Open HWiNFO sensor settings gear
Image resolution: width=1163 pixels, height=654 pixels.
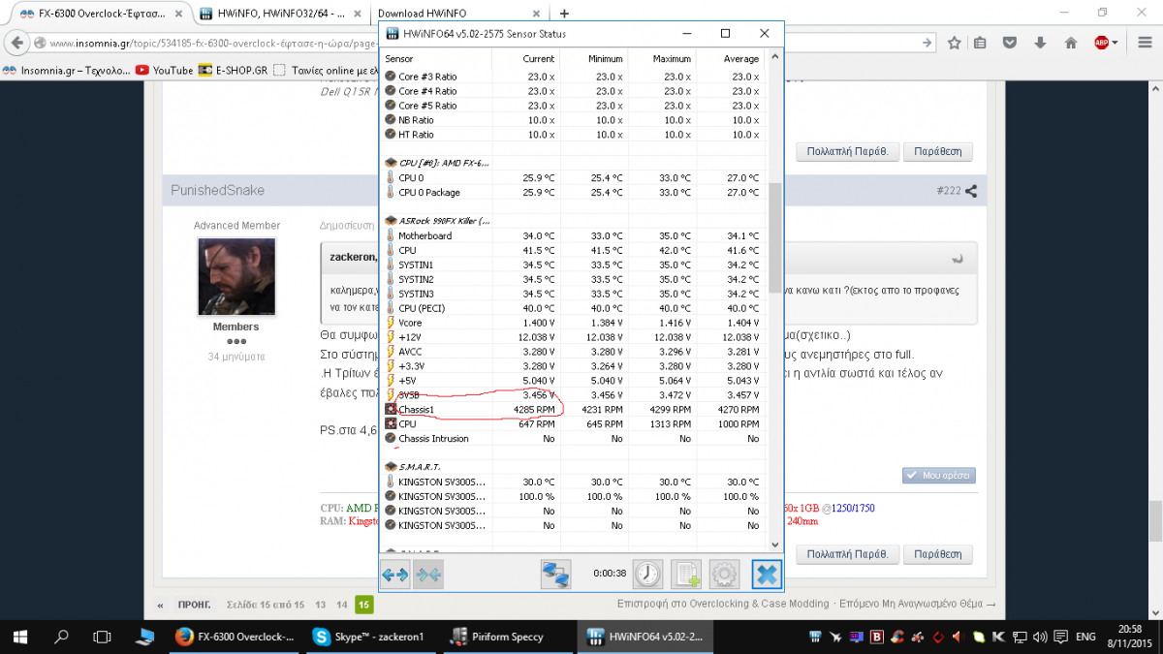pyautogui.click(x=725, y=575)
